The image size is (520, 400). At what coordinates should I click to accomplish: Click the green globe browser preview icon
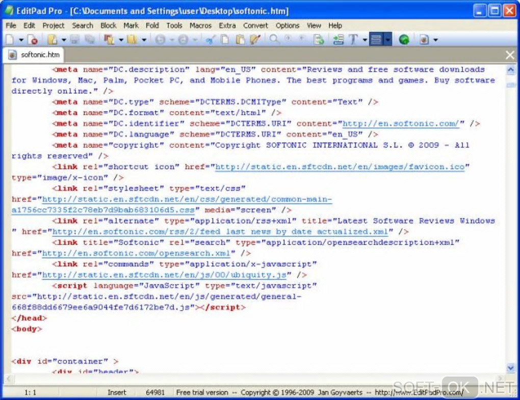click(x=404, y=40)
